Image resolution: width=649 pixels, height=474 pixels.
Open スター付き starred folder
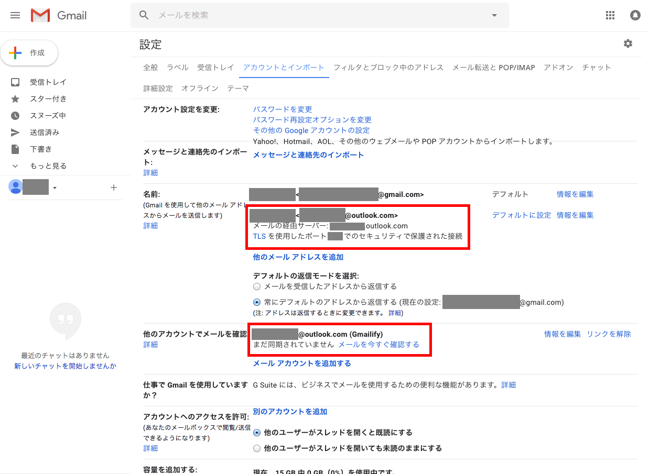click(48, 99)
